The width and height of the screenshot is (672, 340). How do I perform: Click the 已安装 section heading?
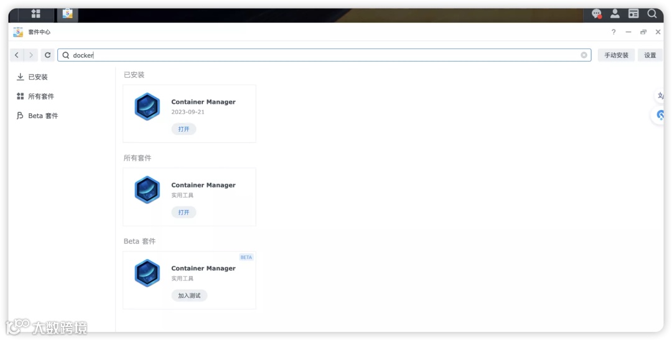point(134,75)
